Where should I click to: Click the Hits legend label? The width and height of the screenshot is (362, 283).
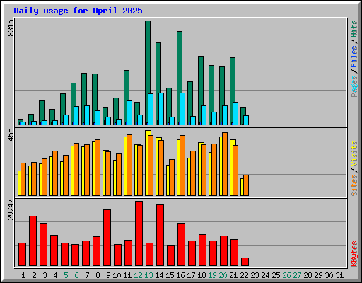pyautogui.click(x=354, y=29)
